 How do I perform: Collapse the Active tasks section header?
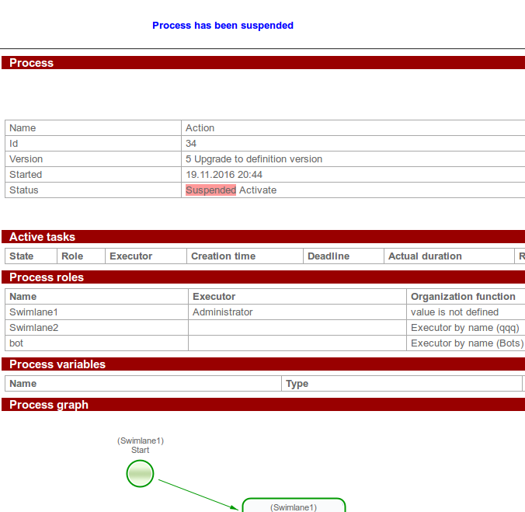42,237
